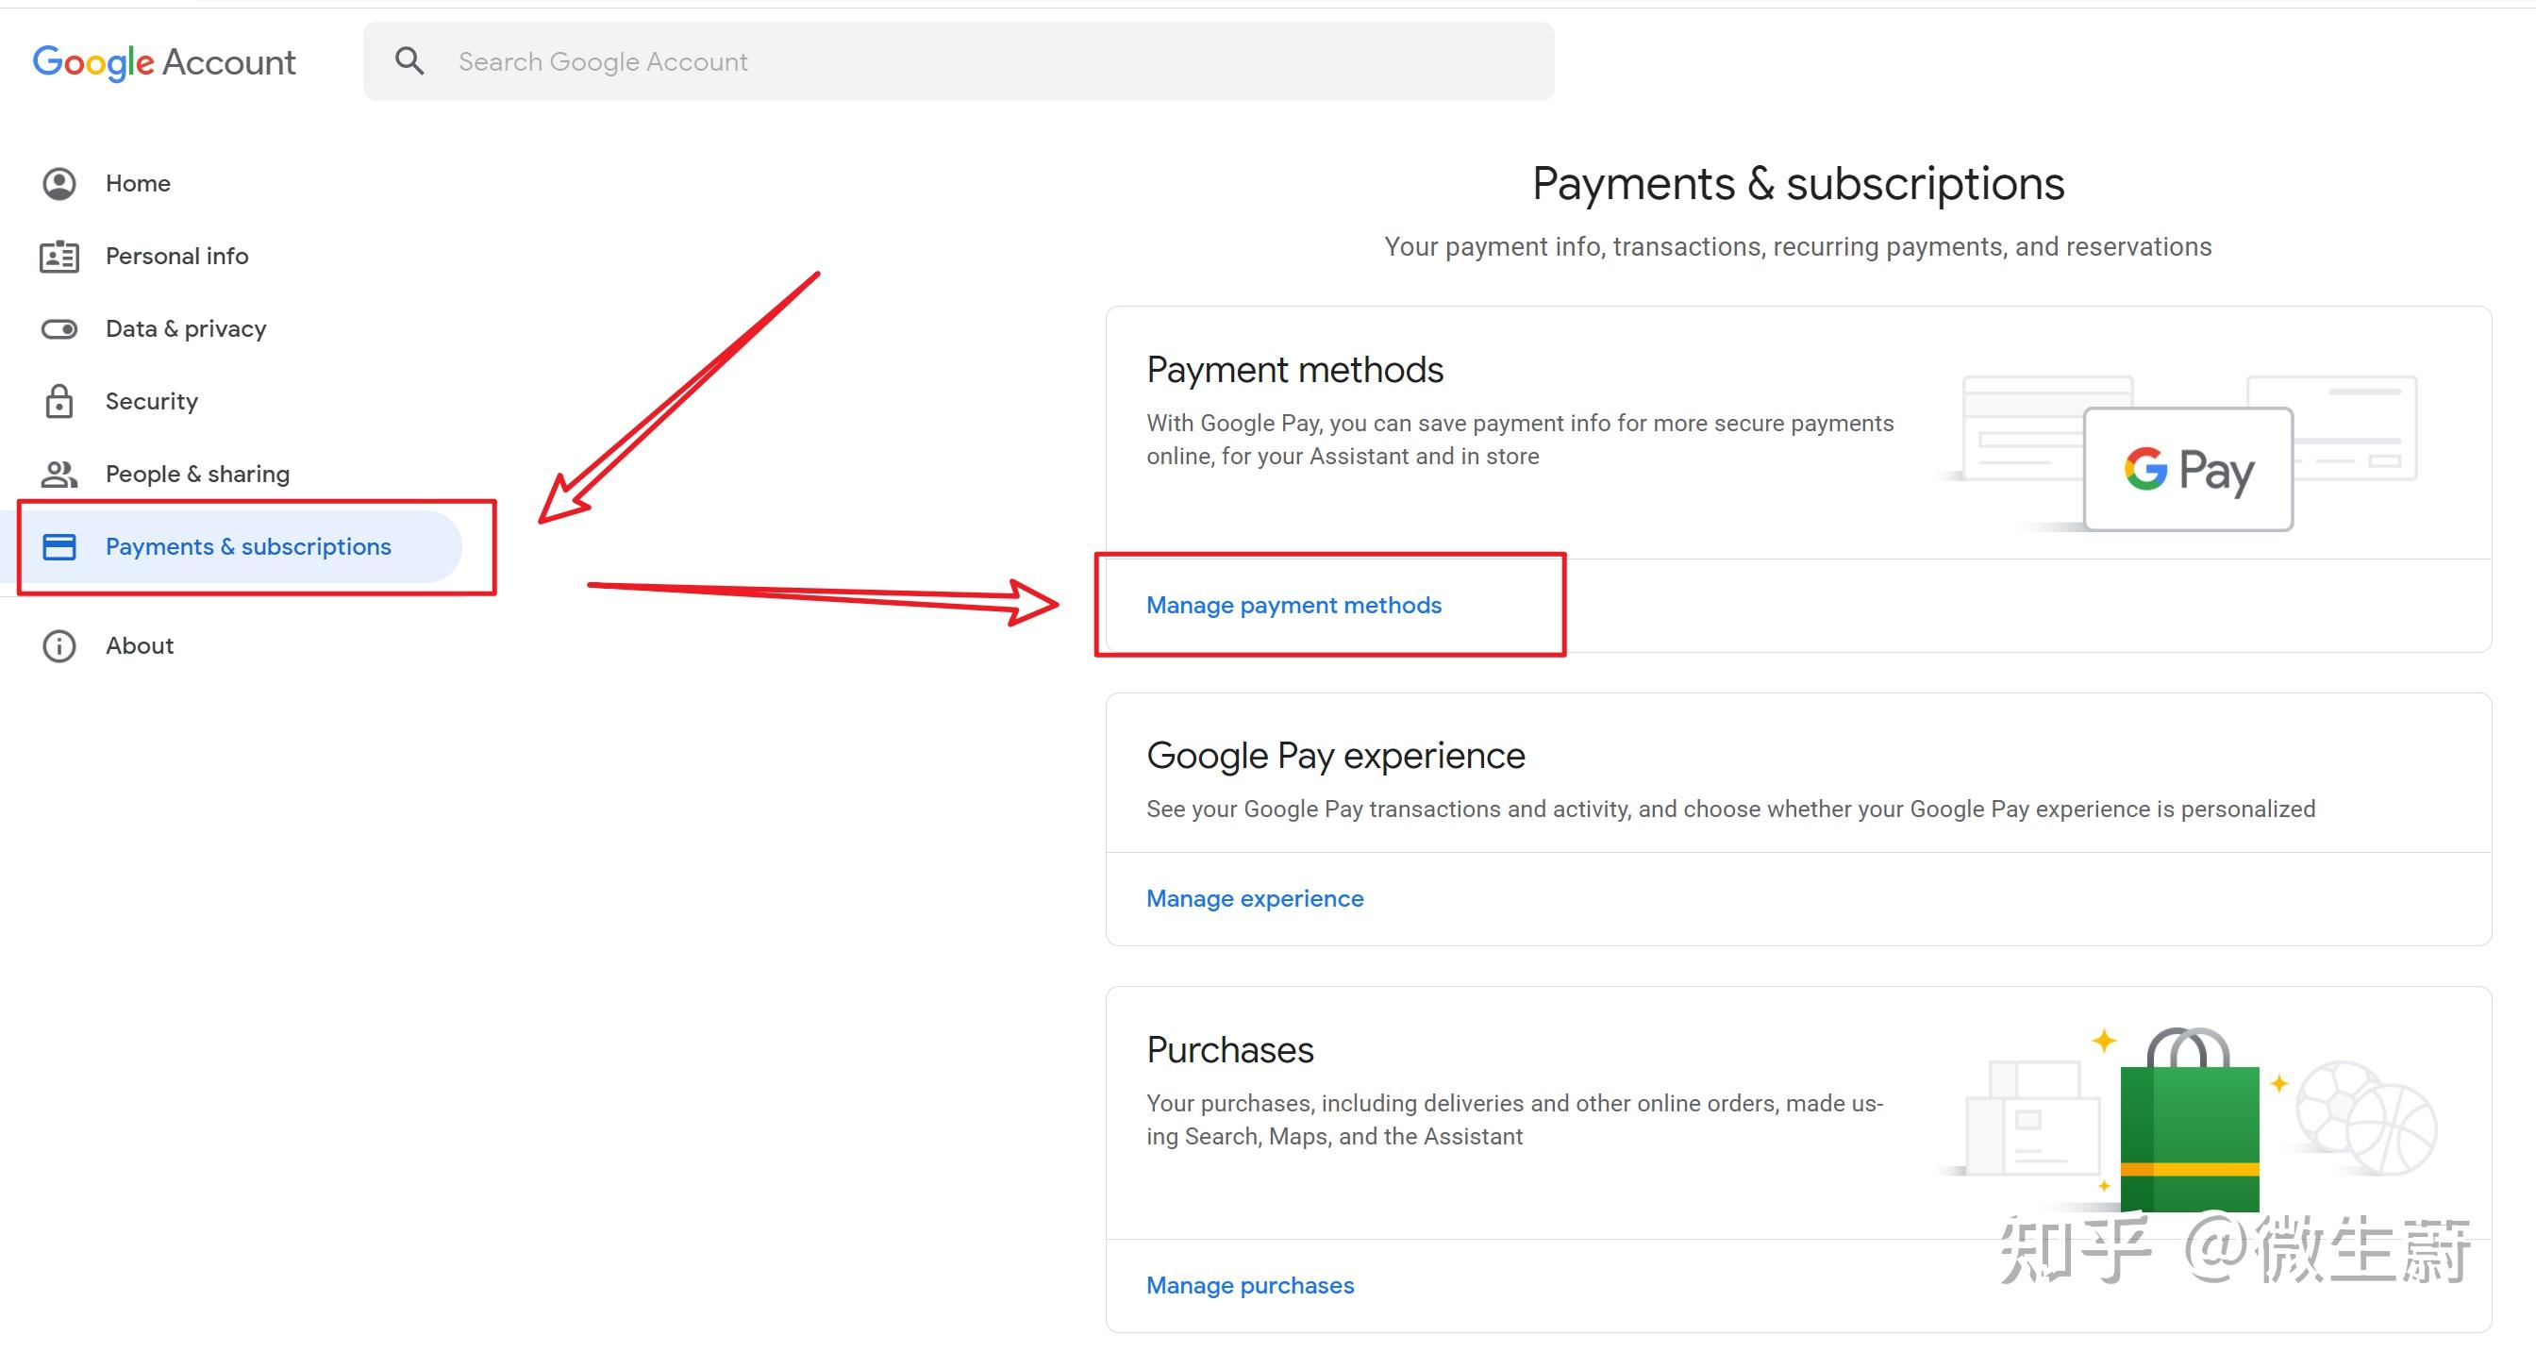Screen dimensions: 2536x1352
Task: Click the 'See your Google Pay transactions' description
Action: tap(1729, 809)
